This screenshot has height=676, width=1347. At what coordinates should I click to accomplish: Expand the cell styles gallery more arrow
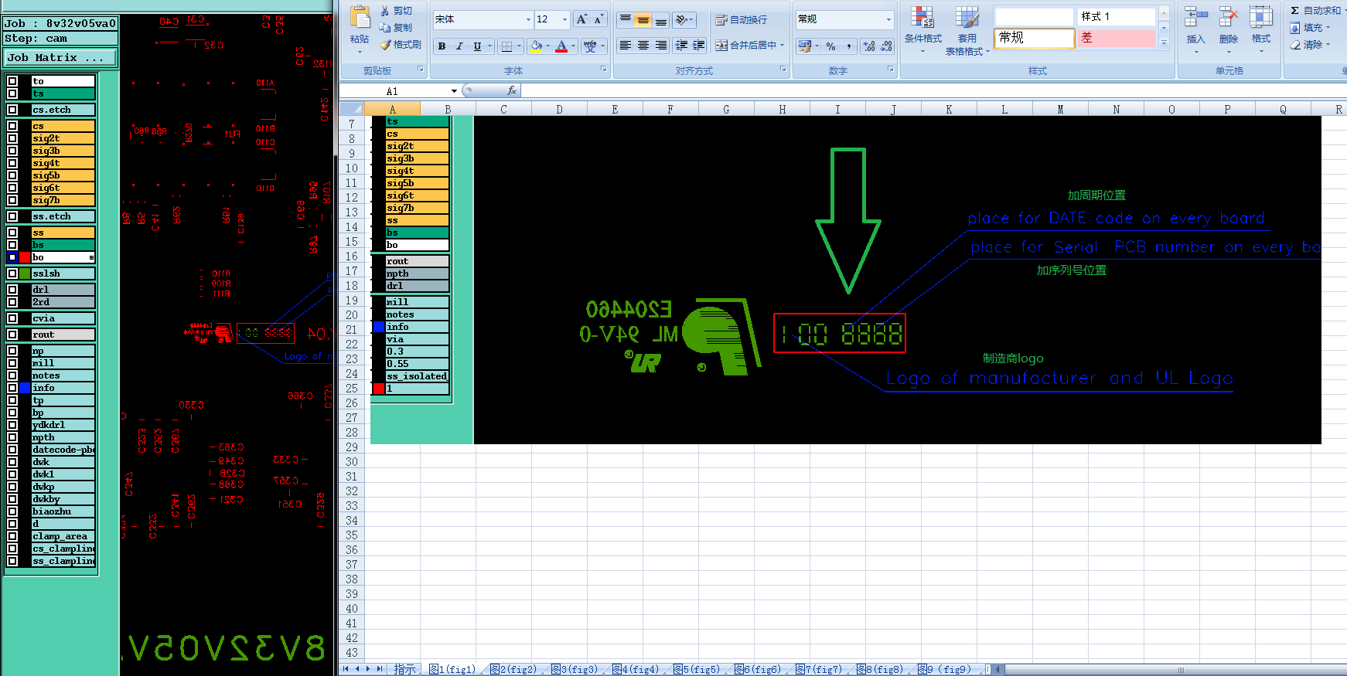(1164, 43)
